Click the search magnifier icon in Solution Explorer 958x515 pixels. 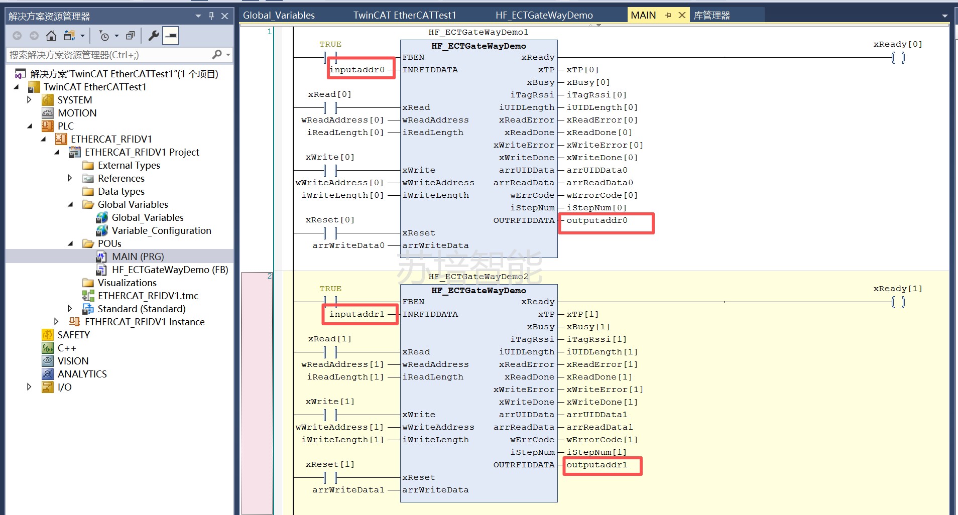click(217, 55)
